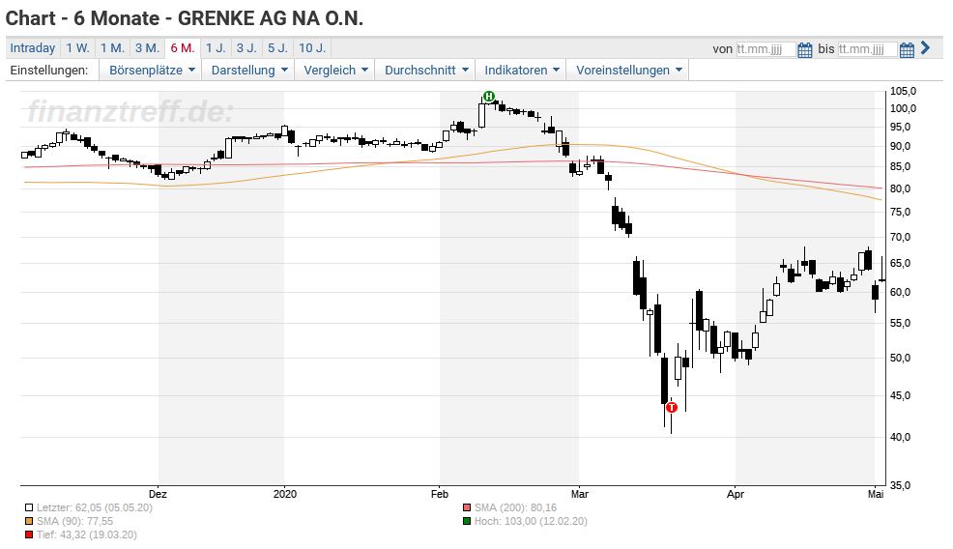This screenshot has height=549, width=953.
Task: Click the 'Mar' x-axis label
Action: click(x=579, y=494)
